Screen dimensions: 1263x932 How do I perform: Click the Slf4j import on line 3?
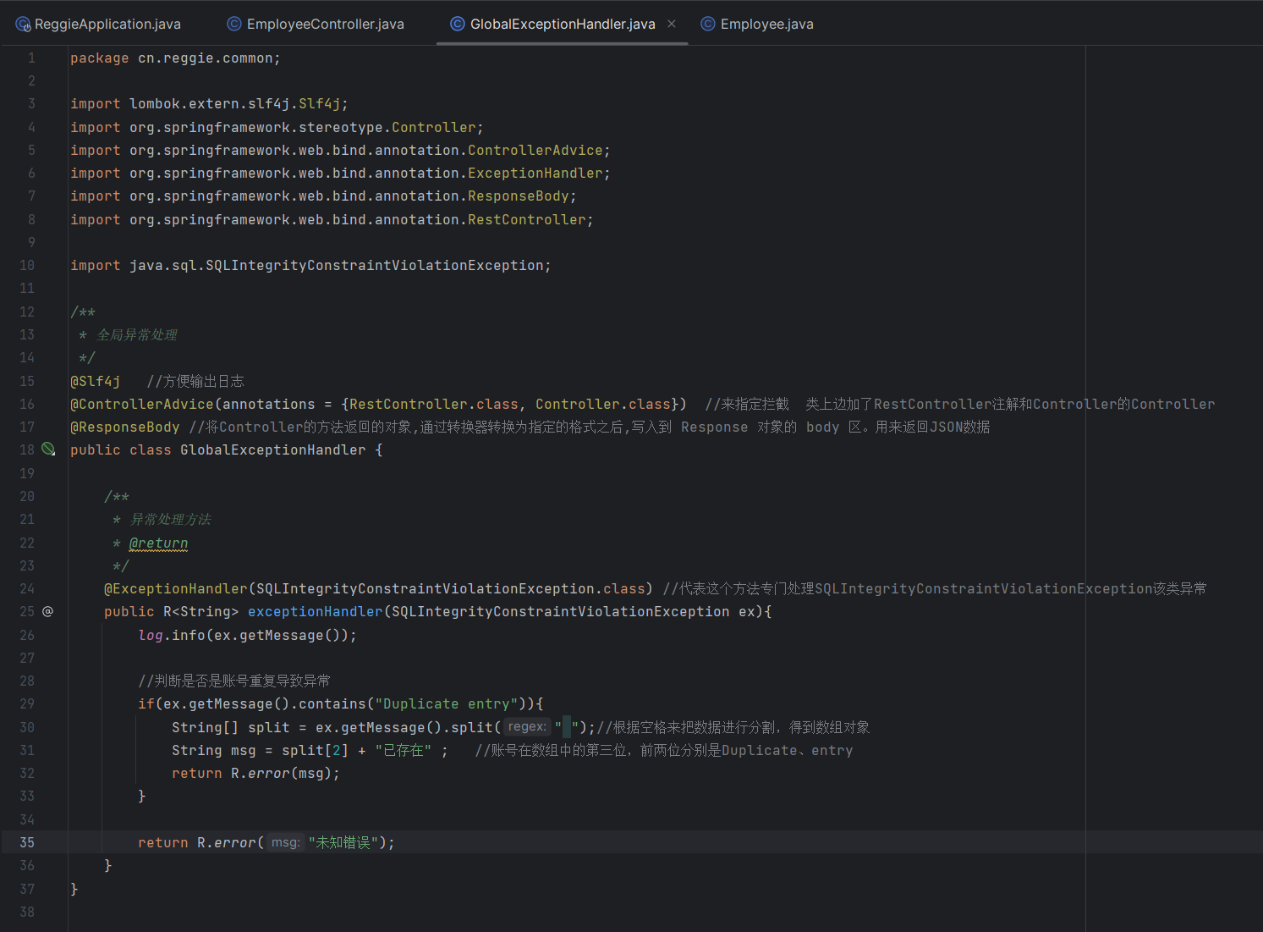[x=210, y=103]
